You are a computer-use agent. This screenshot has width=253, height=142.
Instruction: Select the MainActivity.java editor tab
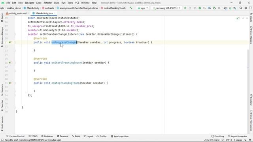click(x=44, y=13)
